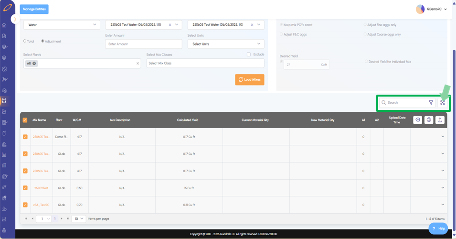Open the zBA_TestRC mix link

(41, 205)
